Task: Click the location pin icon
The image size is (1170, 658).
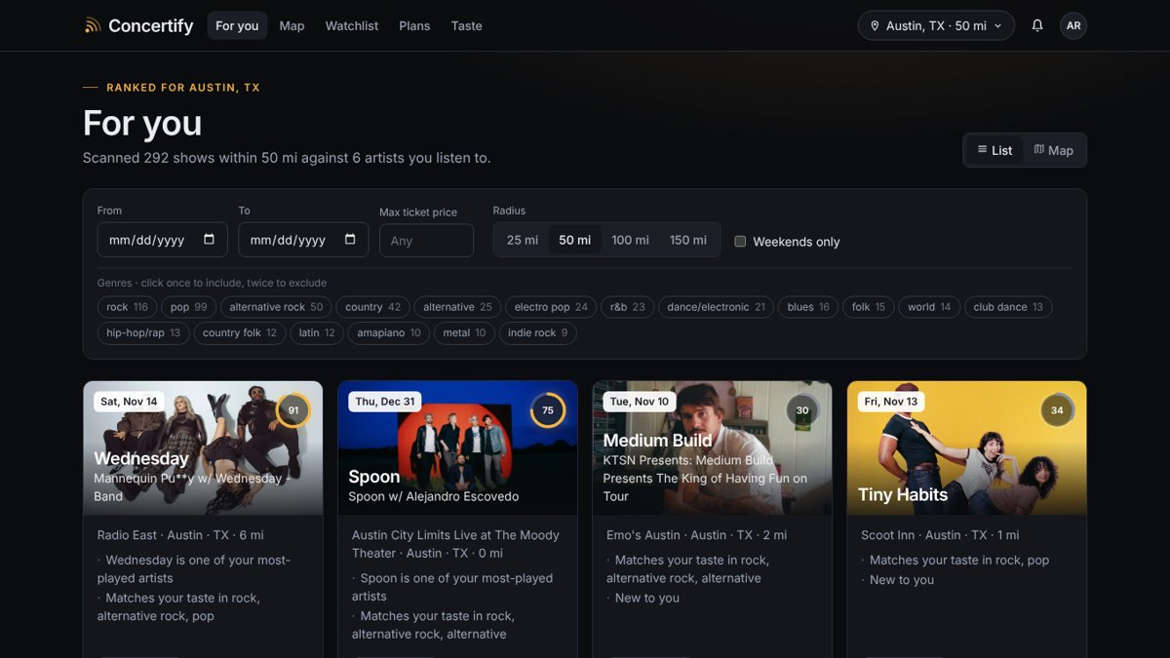Action: click(x=875, y=26)
